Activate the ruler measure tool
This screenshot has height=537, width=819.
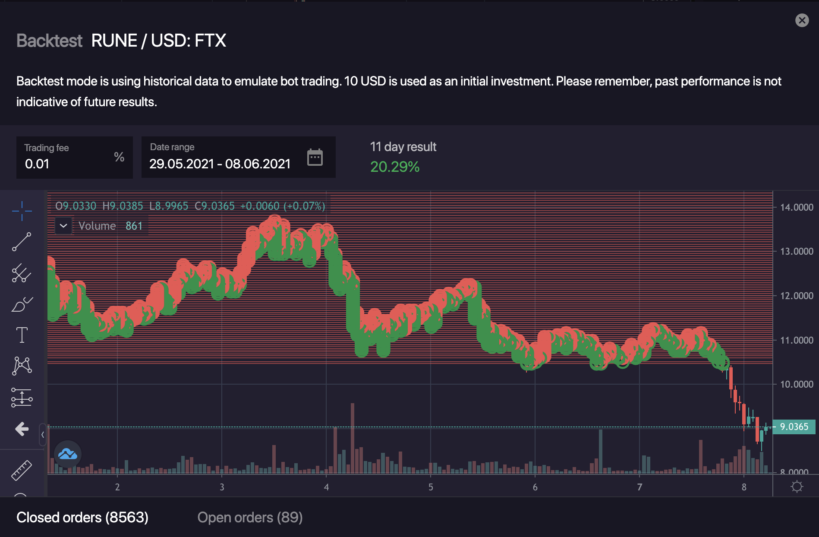click(x=22, y=470)
